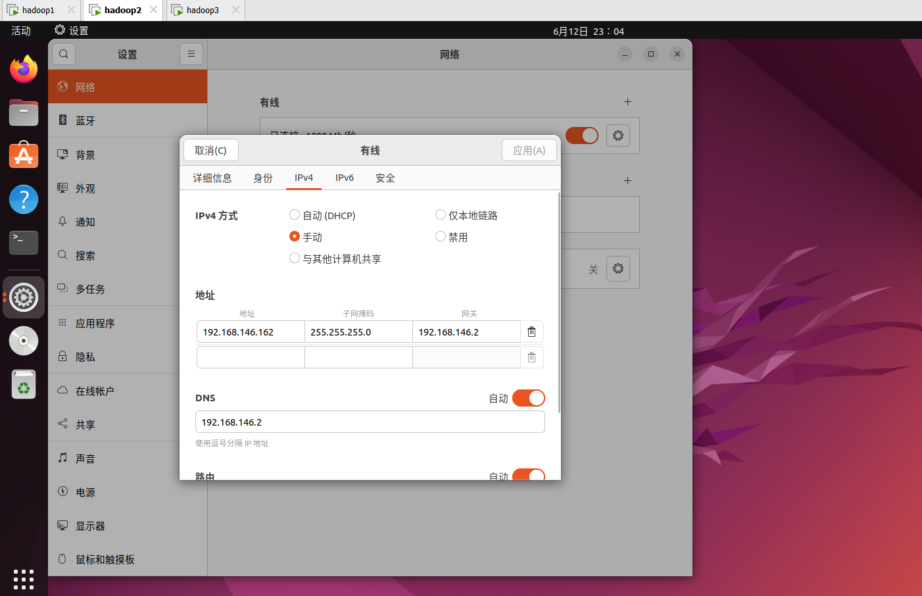Screen dimensions: 922x596
Task: Open 鼠标和触摸板 settings in sidebar
Action: click(128, 559)
